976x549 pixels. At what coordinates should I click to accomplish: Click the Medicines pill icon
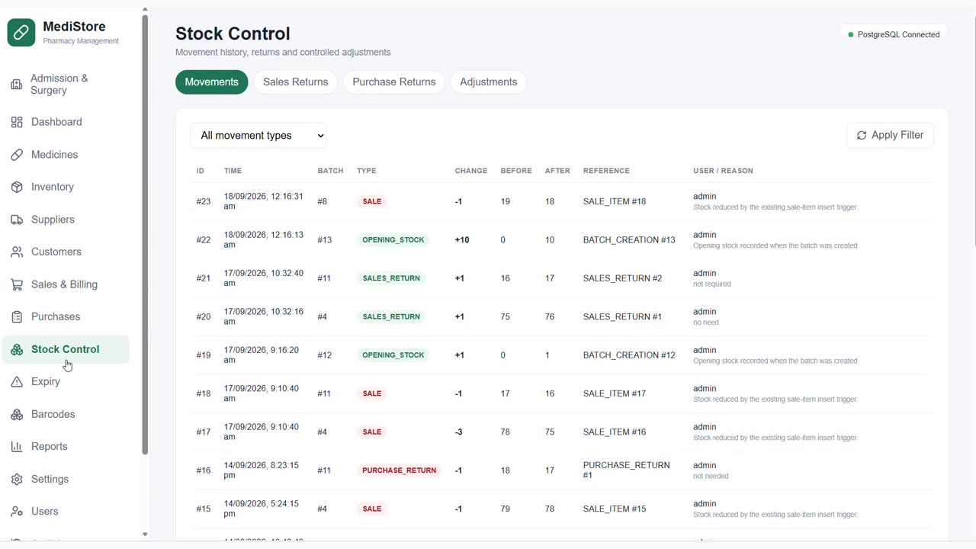[17, 155]
